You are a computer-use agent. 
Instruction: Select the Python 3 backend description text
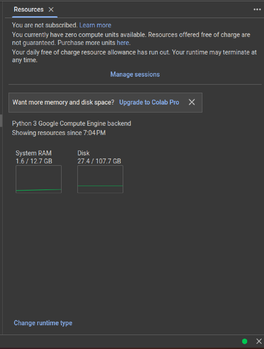point(71,123)
